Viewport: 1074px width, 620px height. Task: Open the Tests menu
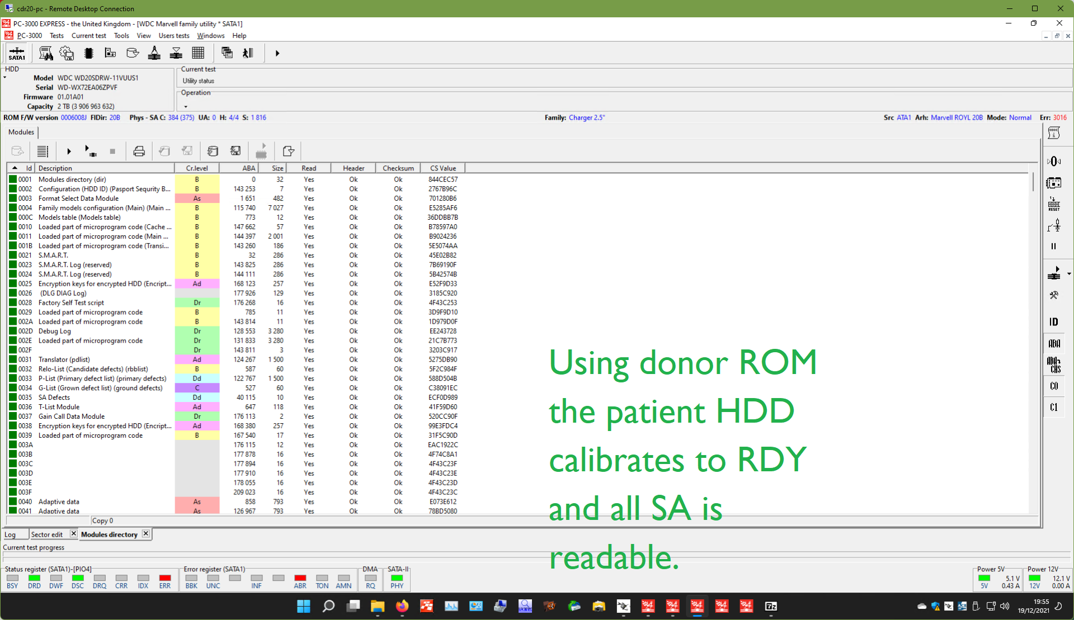56,36
